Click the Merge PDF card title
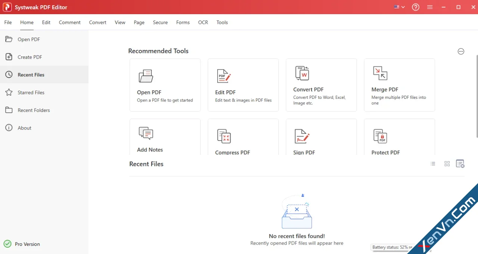This screenshot has height=254, width=478. (x=385, y=90)
